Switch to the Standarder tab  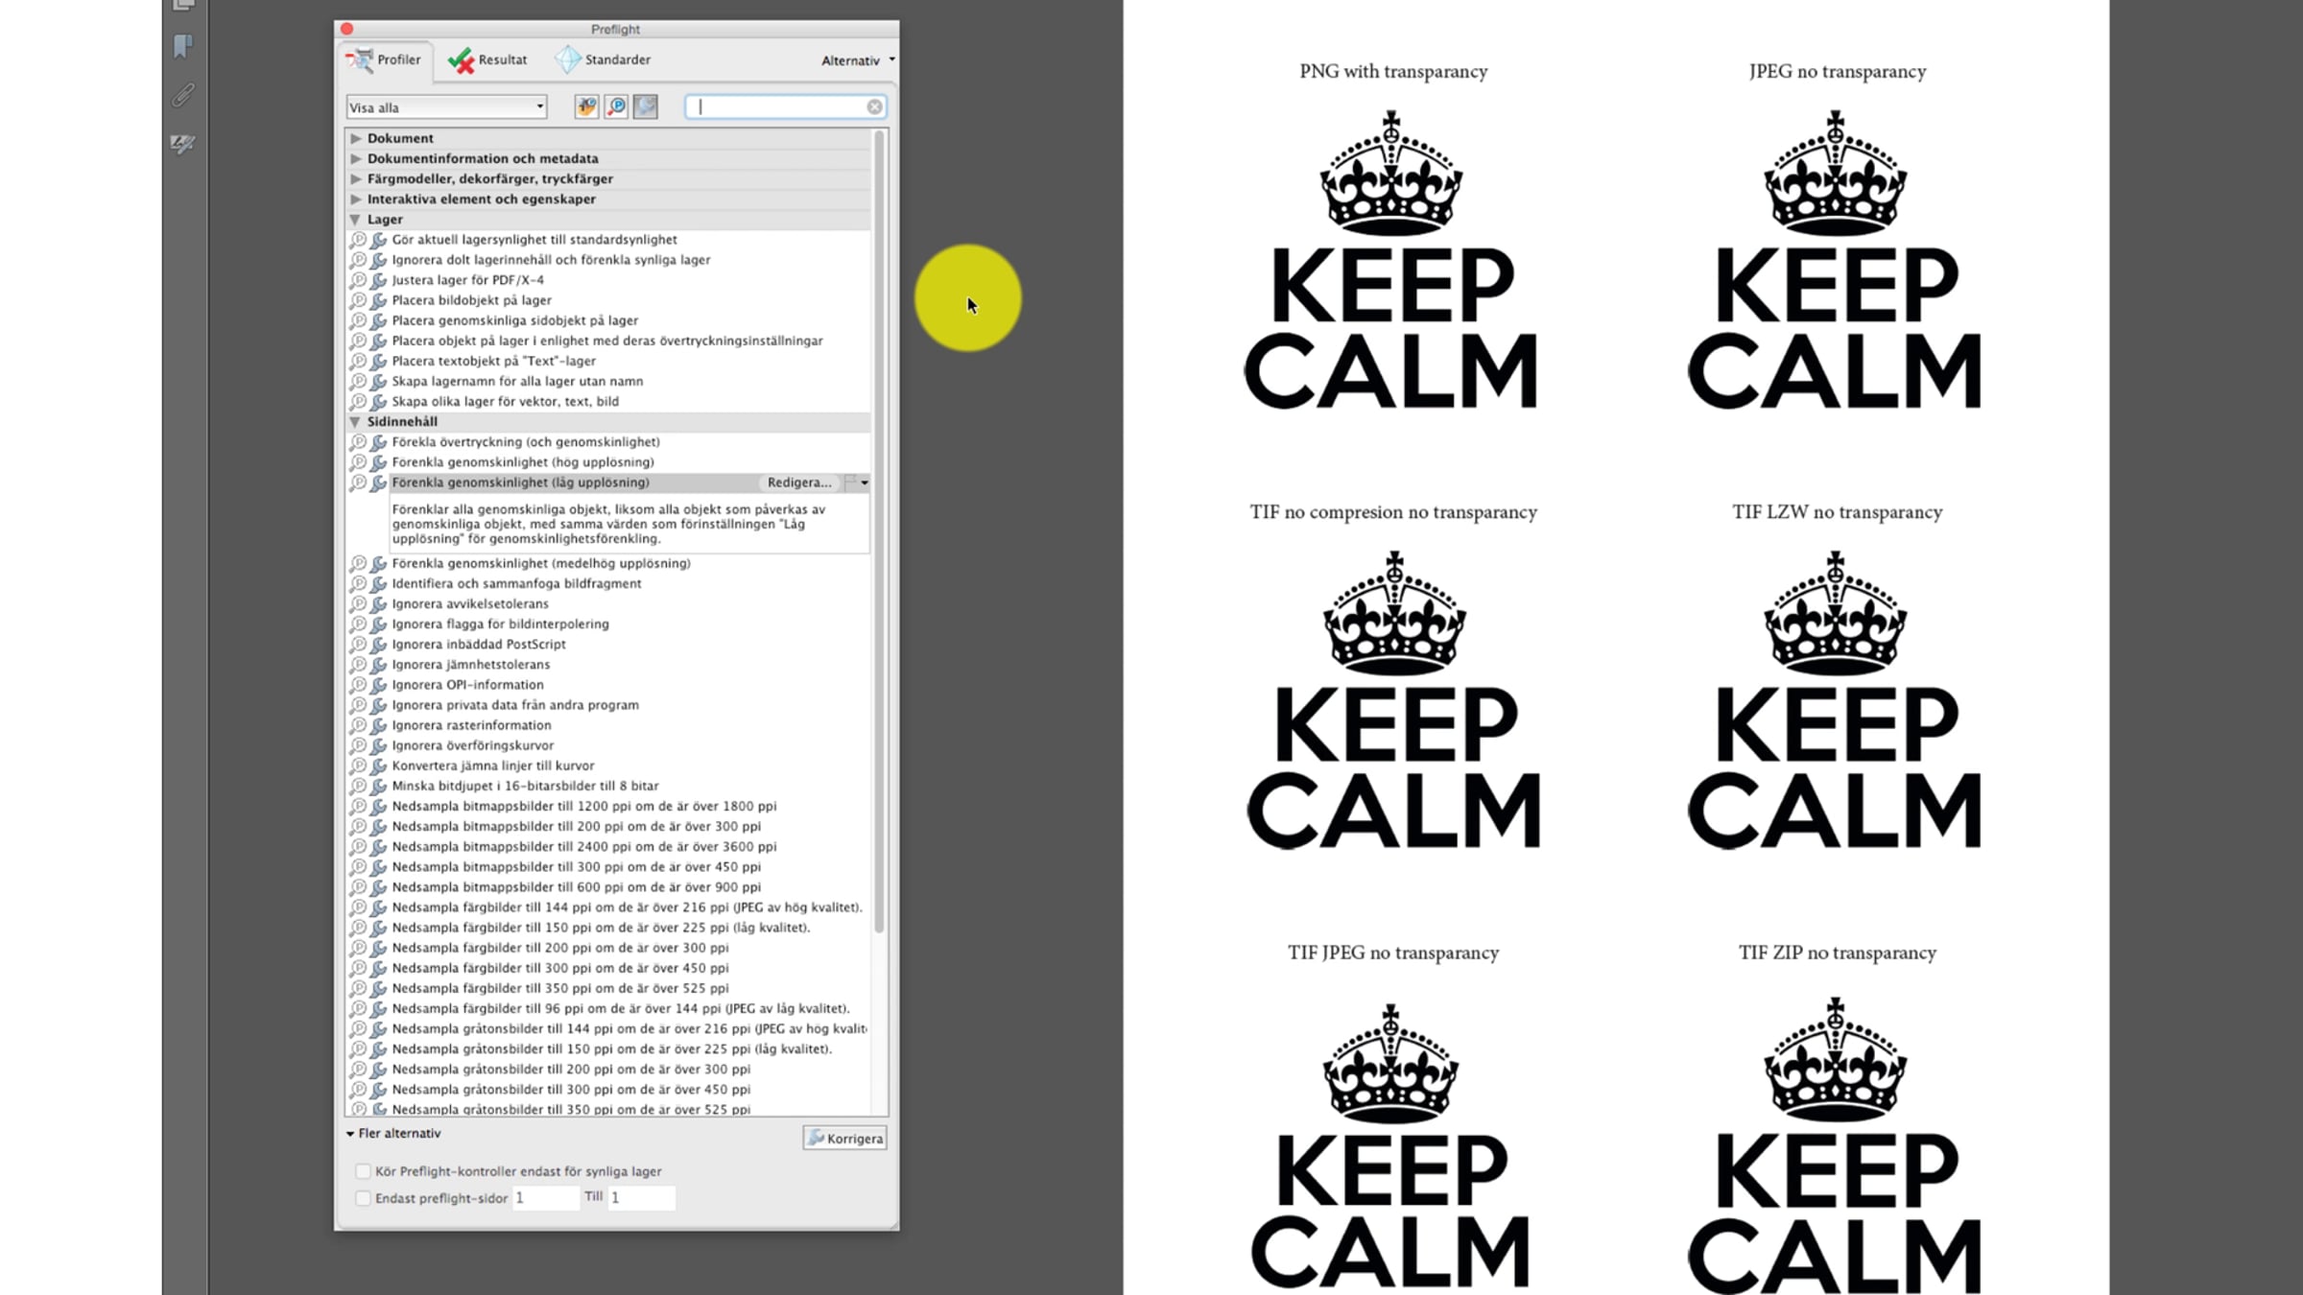[x=603, y=60]
